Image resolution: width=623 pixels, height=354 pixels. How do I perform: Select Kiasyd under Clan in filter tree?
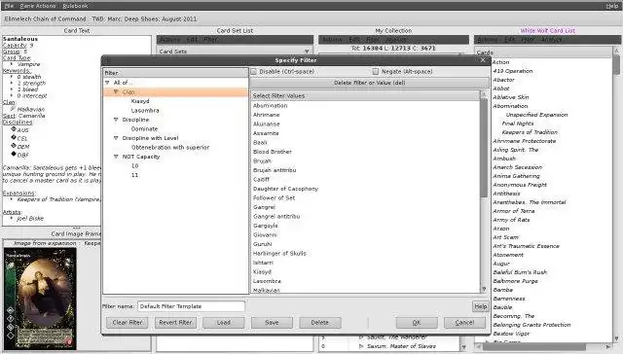[x=140, y=101]
